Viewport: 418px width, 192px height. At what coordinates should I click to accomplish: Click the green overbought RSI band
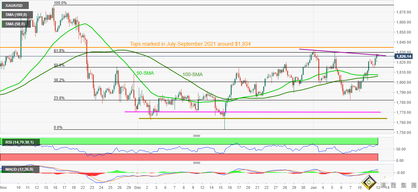click(208, 141)
